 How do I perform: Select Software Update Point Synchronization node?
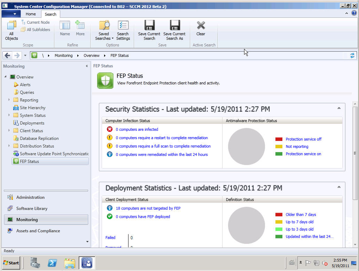tap(50, 154)
